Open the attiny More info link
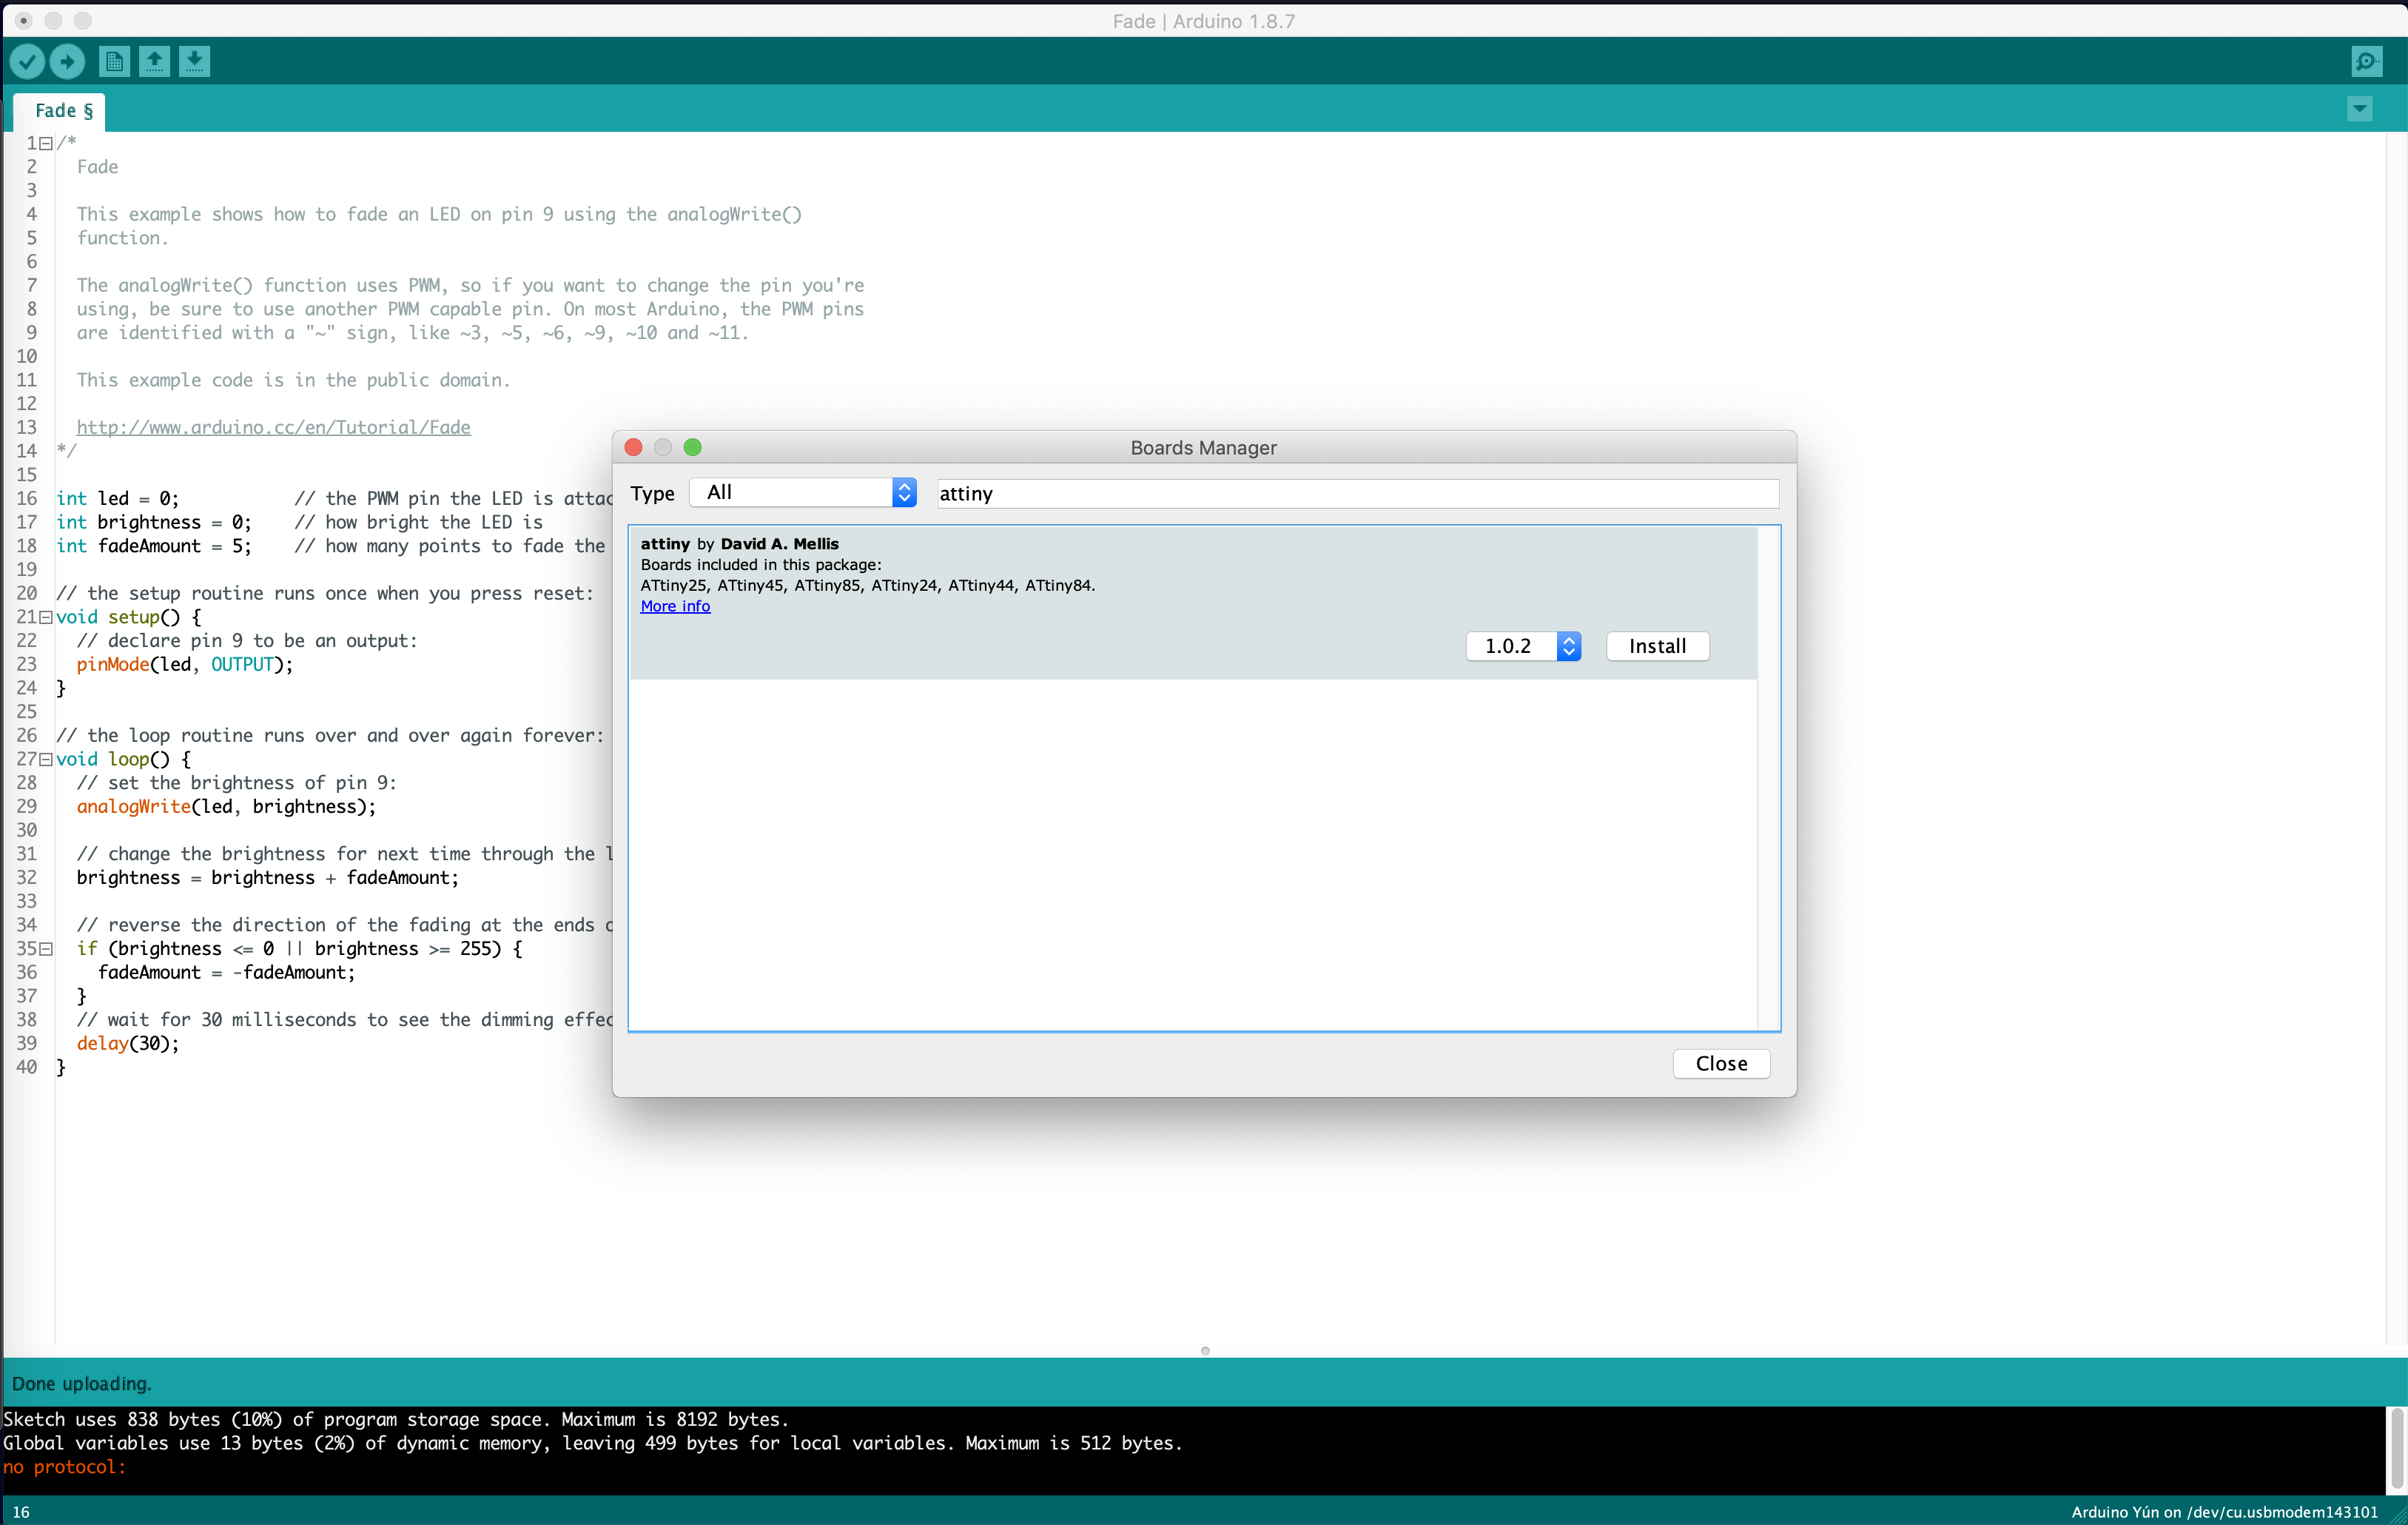The image size is (2408, 1525). (x=675, y=606)
